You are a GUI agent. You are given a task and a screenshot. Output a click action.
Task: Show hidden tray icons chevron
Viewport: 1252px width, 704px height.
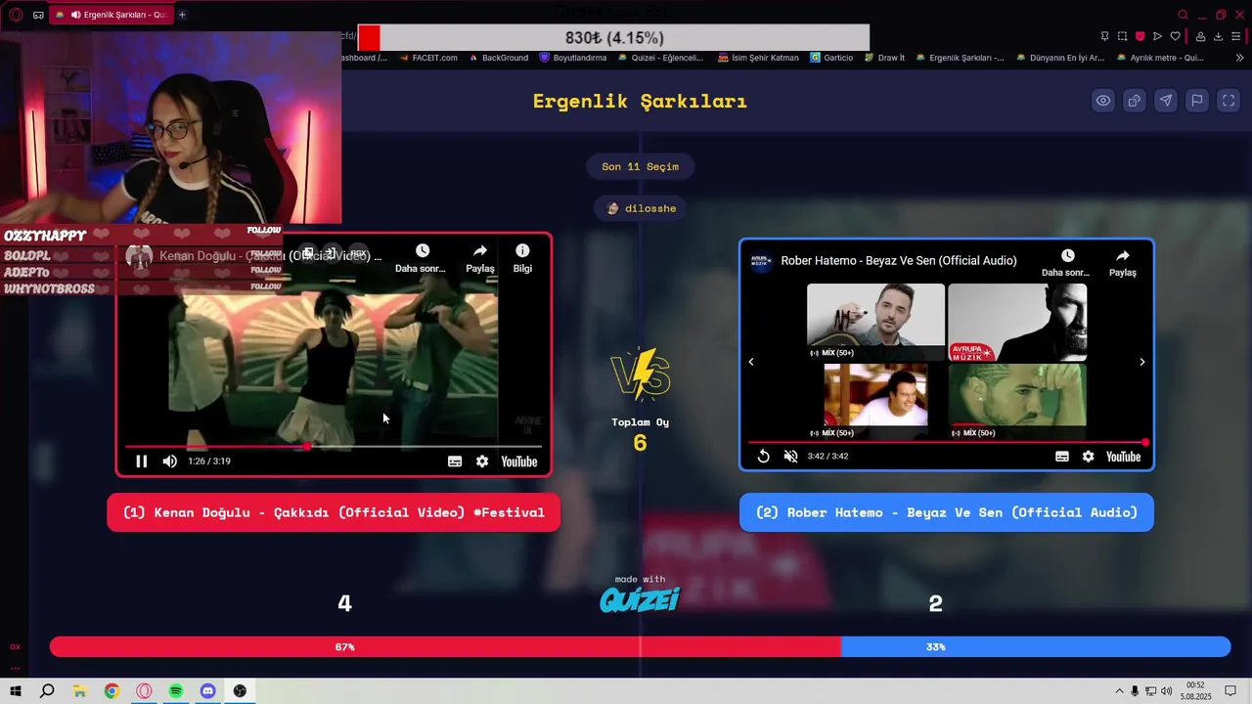click(x=1119, y=691)
